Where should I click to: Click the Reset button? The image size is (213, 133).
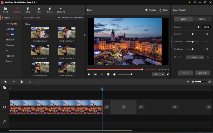click(x=185, y=73)
